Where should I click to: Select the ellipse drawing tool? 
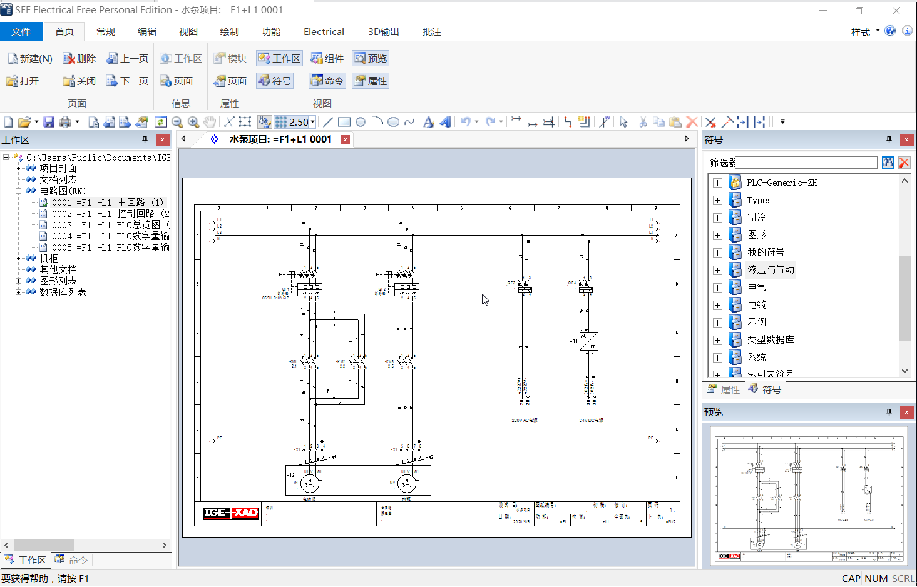point(393,122)
